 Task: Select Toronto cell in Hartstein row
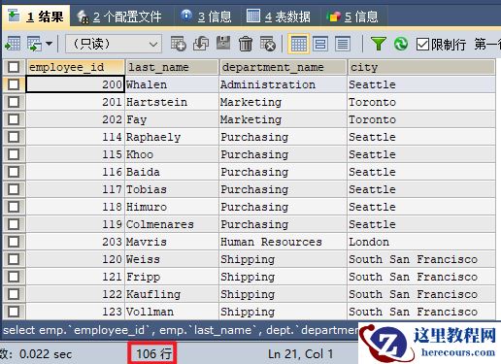point(421,102)
